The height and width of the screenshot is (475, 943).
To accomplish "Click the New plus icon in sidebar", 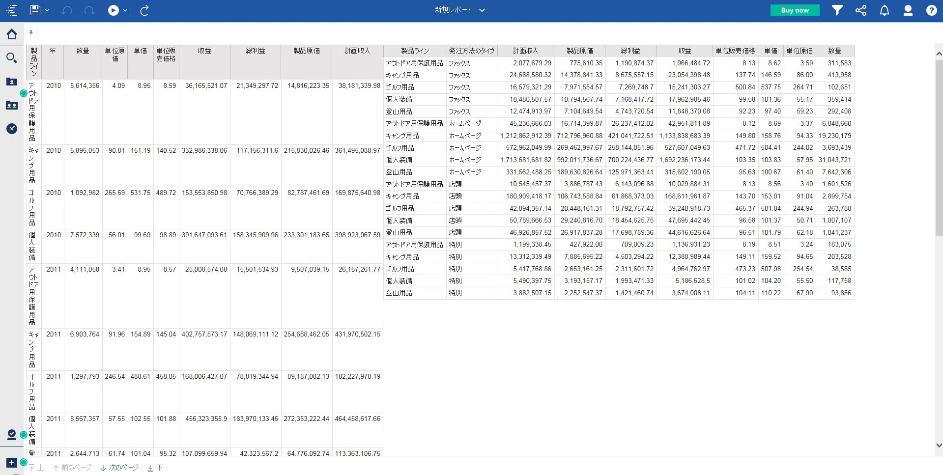I will click(x=12, y=463).
